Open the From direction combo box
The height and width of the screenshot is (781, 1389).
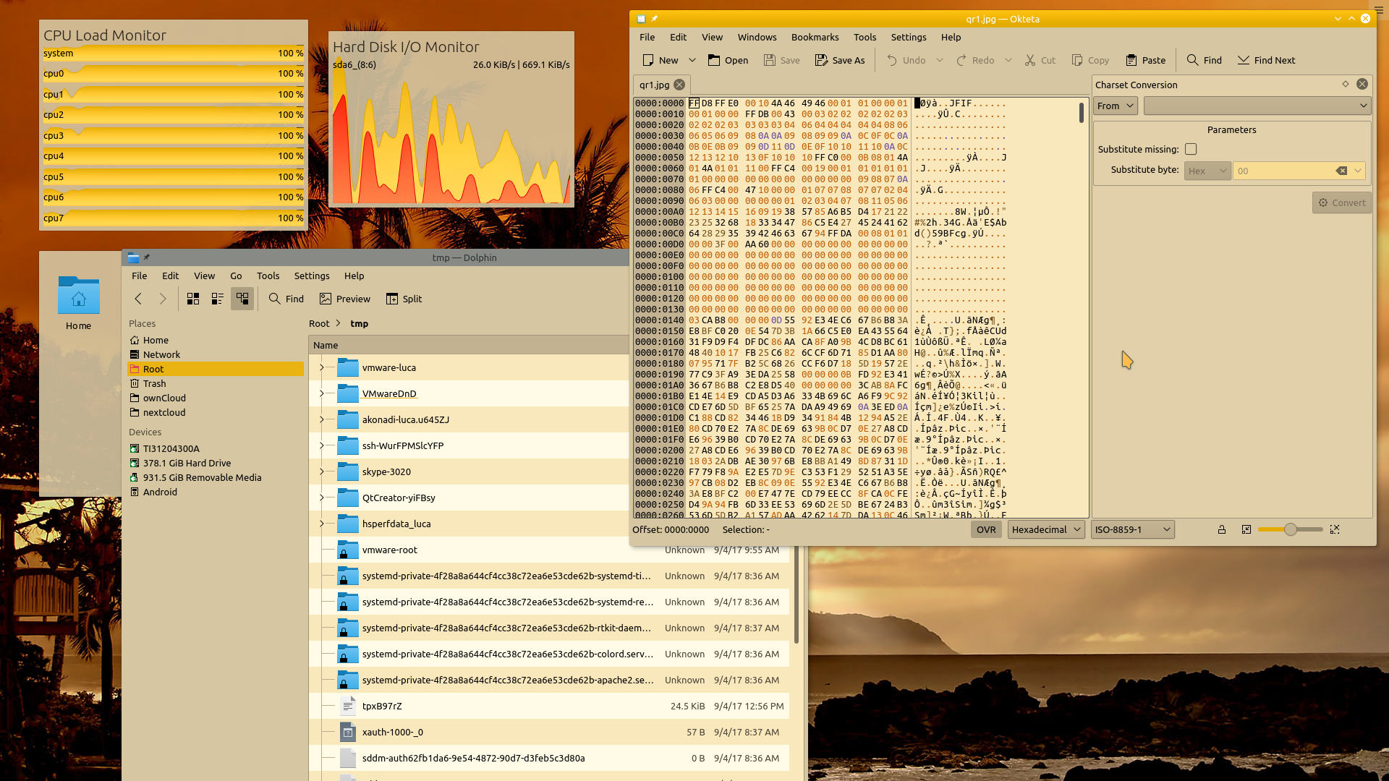(1116, 106)
